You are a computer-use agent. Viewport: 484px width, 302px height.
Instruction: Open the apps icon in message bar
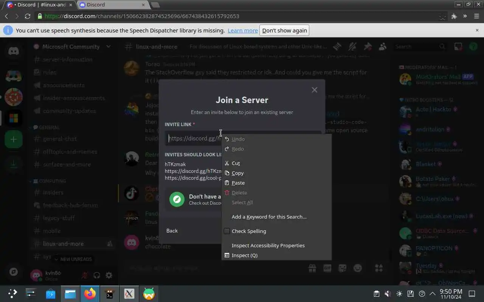click(379, 268)
